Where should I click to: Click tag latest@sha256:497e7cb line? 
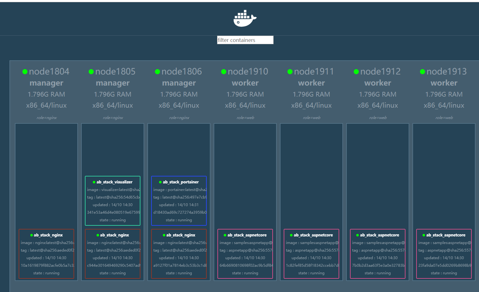(180, 197)
